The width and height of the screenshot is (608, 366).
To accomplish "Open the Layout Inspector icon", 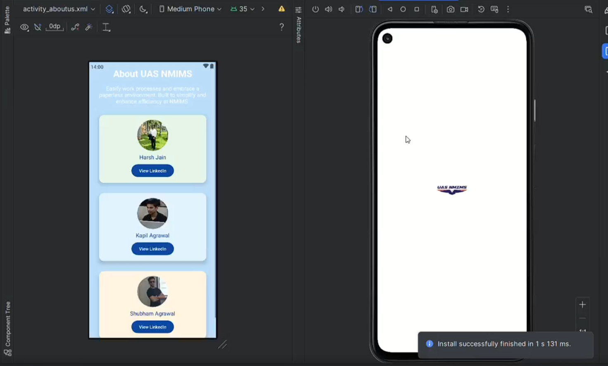I will point(588,9).
